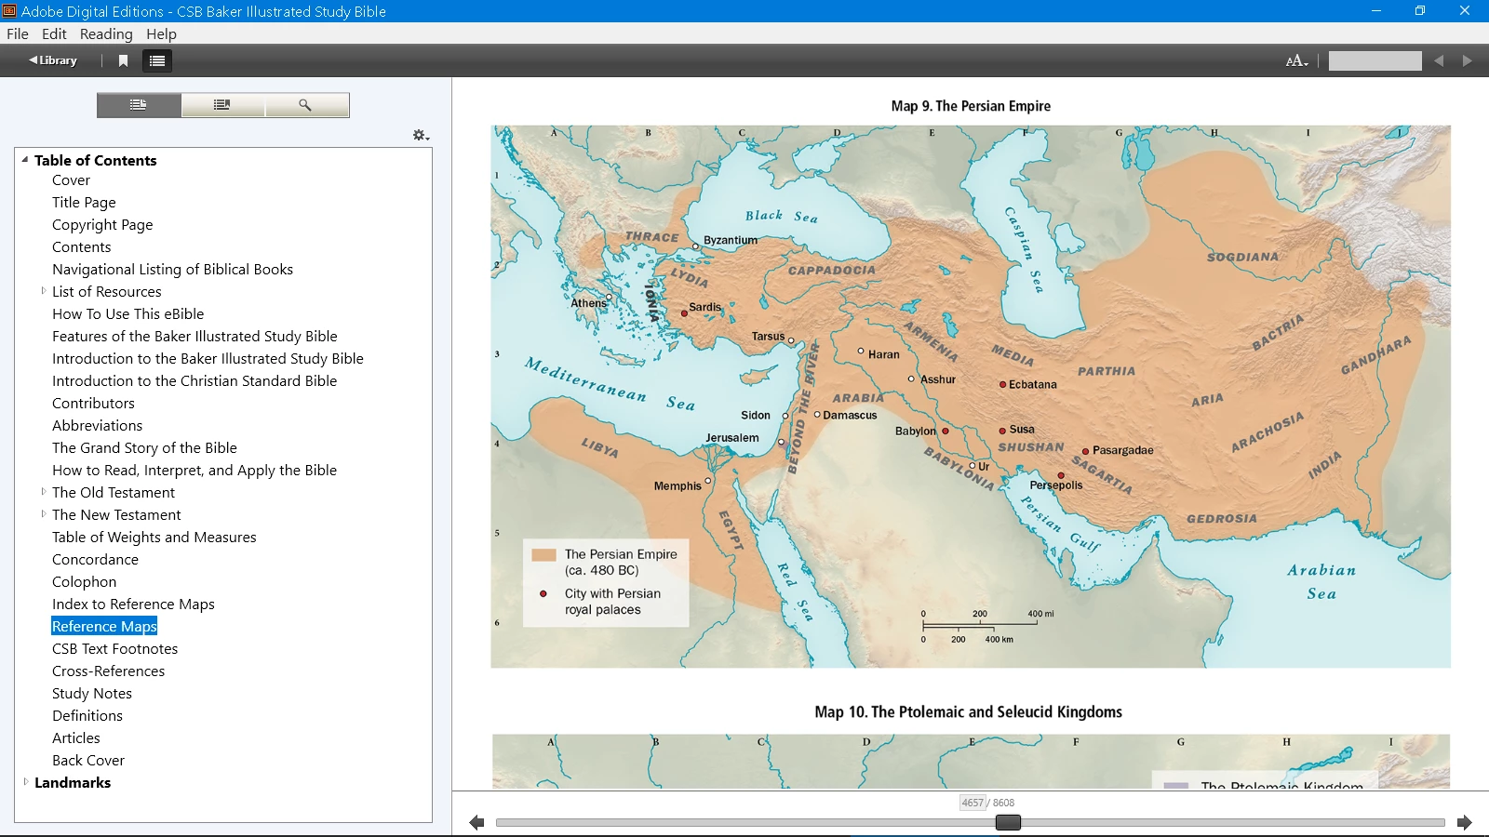Go to previous page arrow at bottom

[x=476, y=822]
